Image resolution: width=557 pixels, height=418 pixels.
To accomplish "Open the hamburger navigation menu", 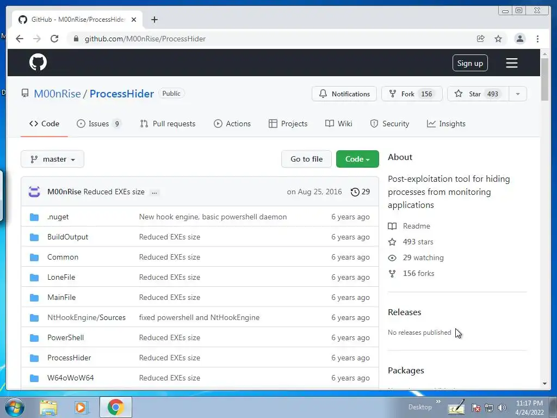I will click(x=511, y=63).
